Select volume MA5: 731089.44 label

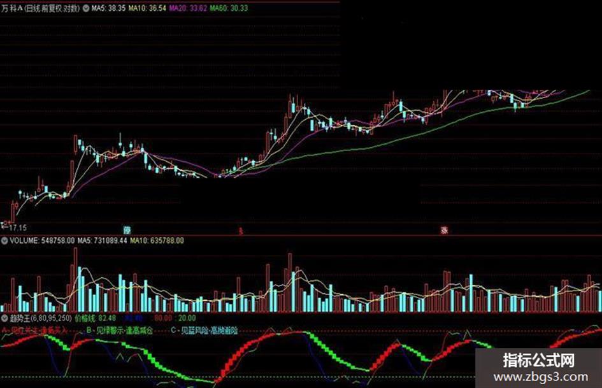[x=102, y=241]
